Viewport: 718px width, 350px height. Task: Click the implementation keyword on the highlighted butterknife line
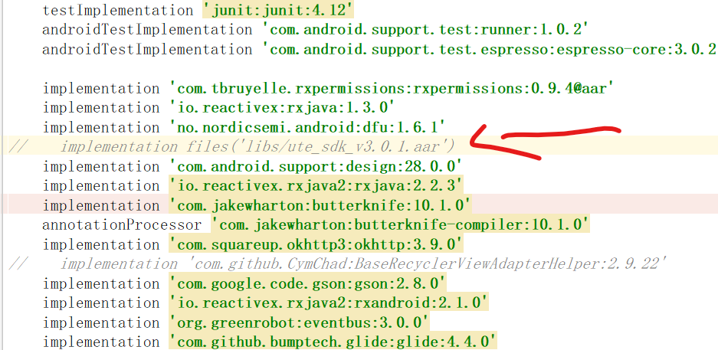(x=101, y=205)
